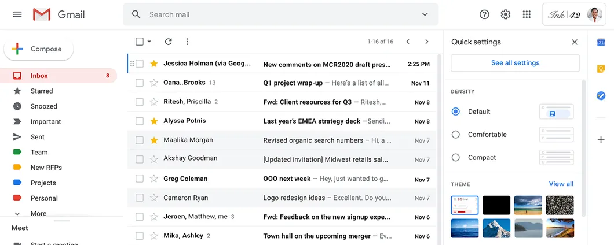This screenshot has height=245, width=614.
Task: Star the Greg Coleman email
Action: pos(154,179)
